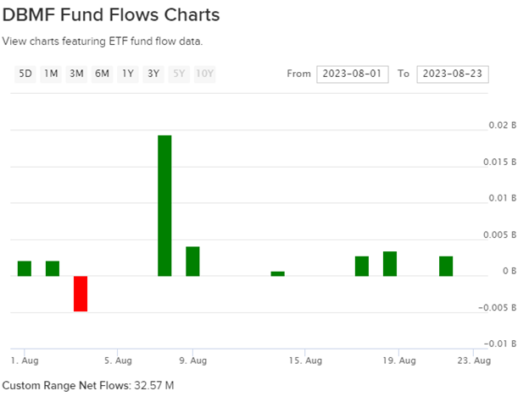Click the disabled 5Y range button
This screenshot has height=402, width=529.
(x=178, y=74)
